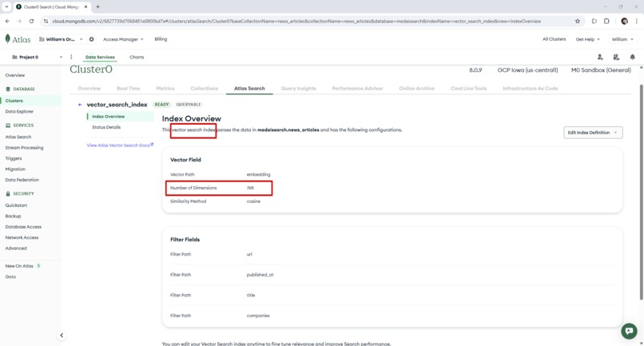Open Quickstart under Security
This screenshot has width=644, height=346.
point(16,205)
